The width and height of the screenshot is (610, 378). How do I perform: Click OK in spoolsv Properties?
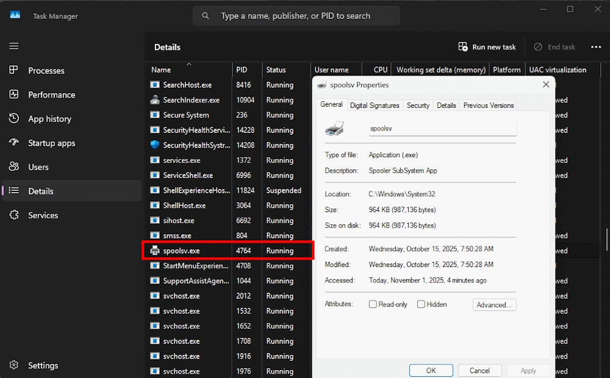point(431,371)
